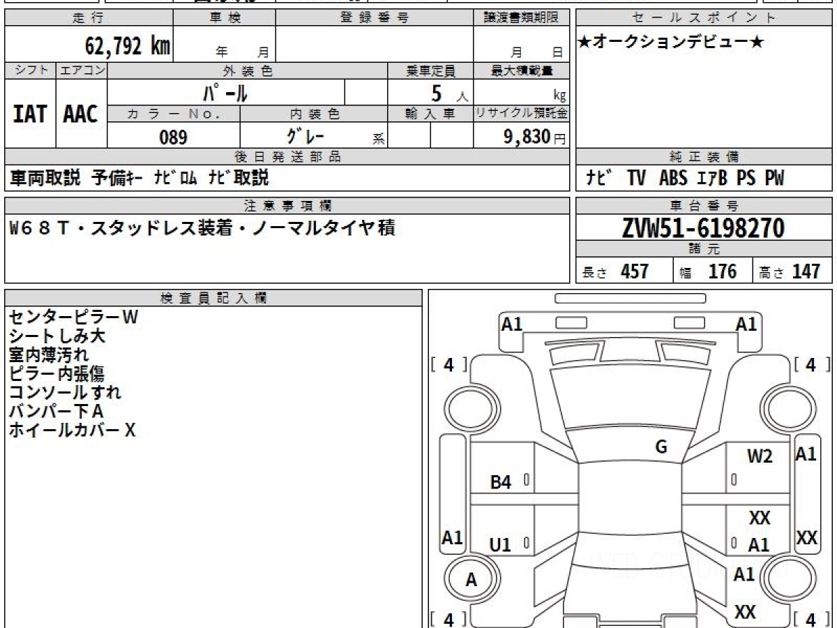Click the 譲渡書類期限 header cell

click(x=521, y=18)
